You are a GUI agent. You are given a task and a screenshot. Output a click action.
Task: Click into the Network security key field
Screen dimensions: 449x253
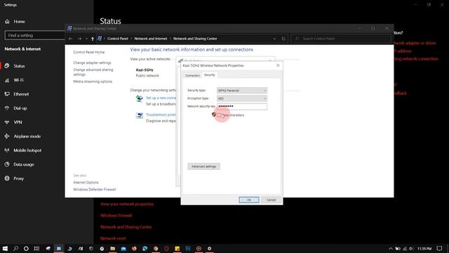tap(242, 106)
